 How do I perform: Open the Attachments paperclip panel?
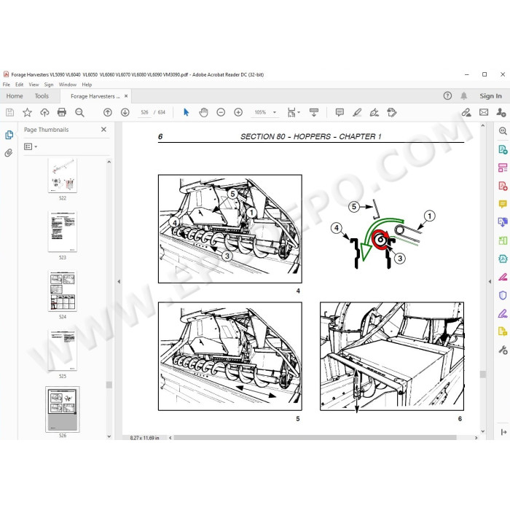[x=9, y=153]
